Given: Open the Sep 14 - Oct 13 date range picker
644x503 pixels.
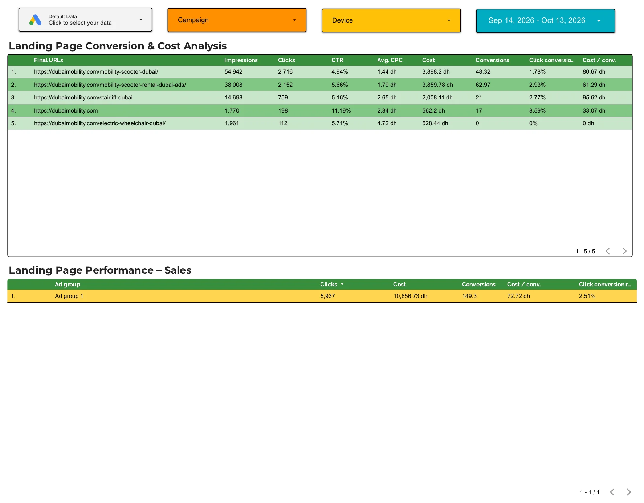Looking at the screenshot, I should pos(545,21).
